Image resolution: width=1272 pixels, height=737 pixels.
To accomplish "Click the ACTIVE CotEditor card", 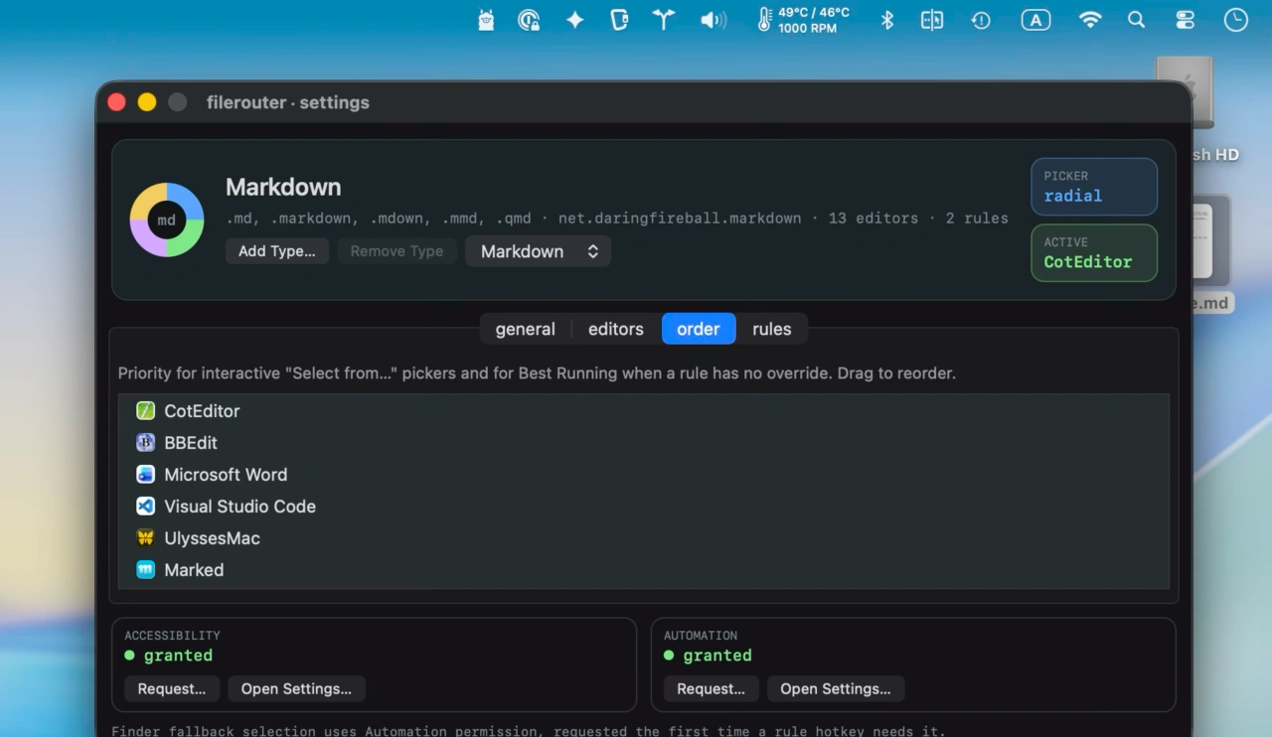I will pos(1094,252).
